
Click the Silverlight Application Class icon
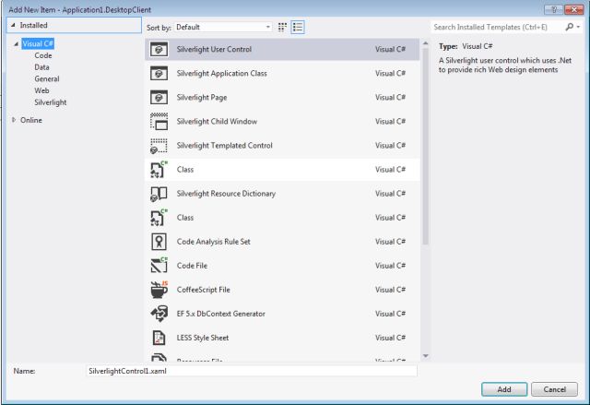(x=159, y=74)
